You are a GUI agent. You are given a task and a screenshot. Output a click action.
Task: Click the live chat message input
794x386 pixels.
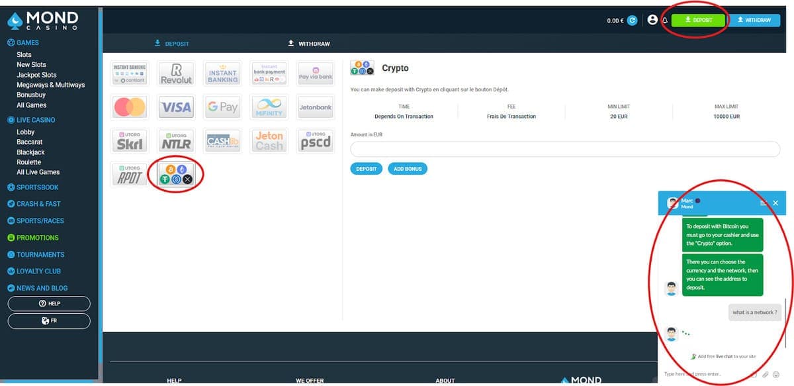point(707,374)
